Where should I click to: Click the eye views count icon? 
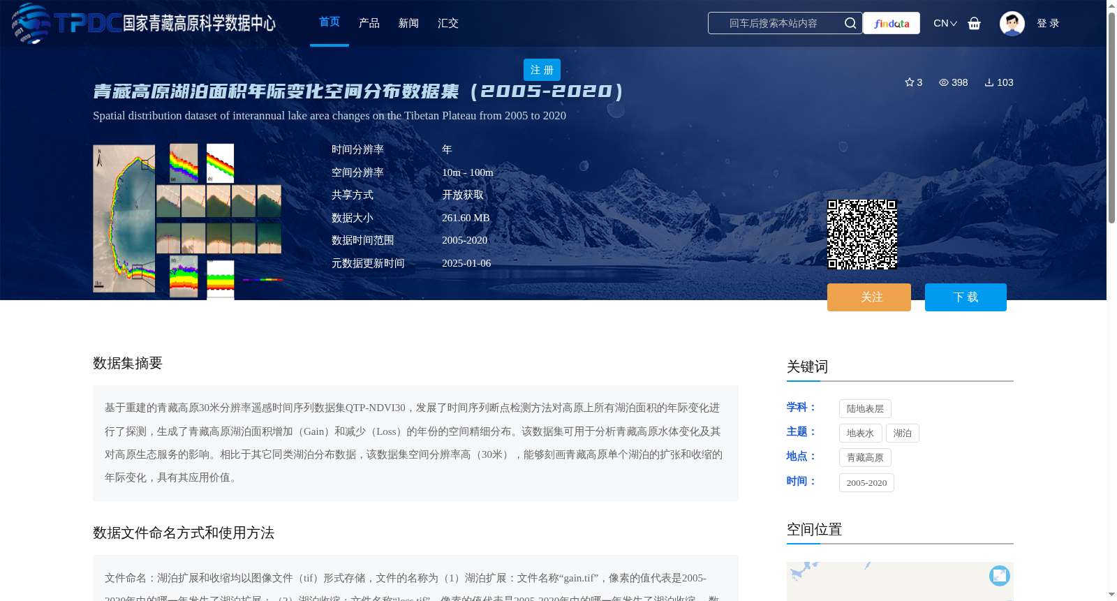[x=944, y=82]
